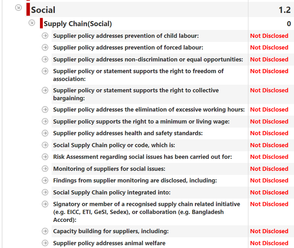The image size is (294, 248).
Task: Open the Risk Assessment row arrow
Action: [45, 157]
